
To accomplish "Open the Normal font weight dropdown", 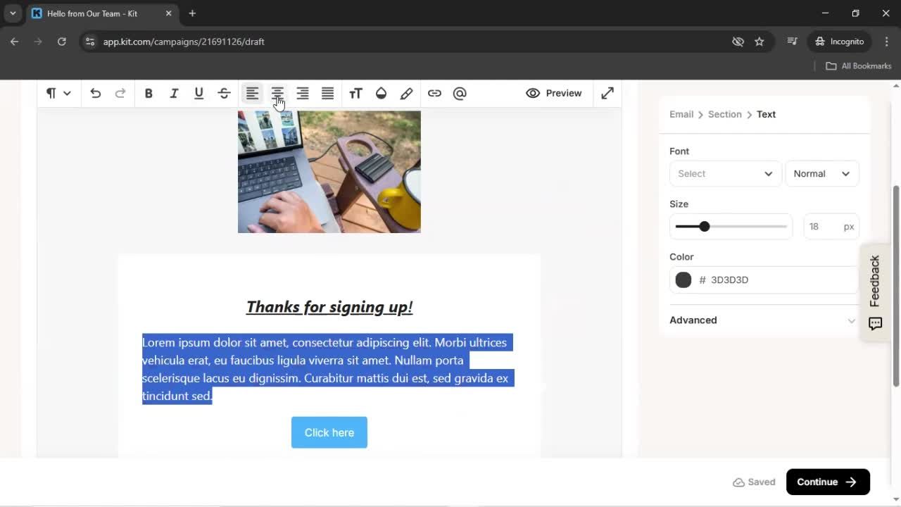I will click(821, 173).
